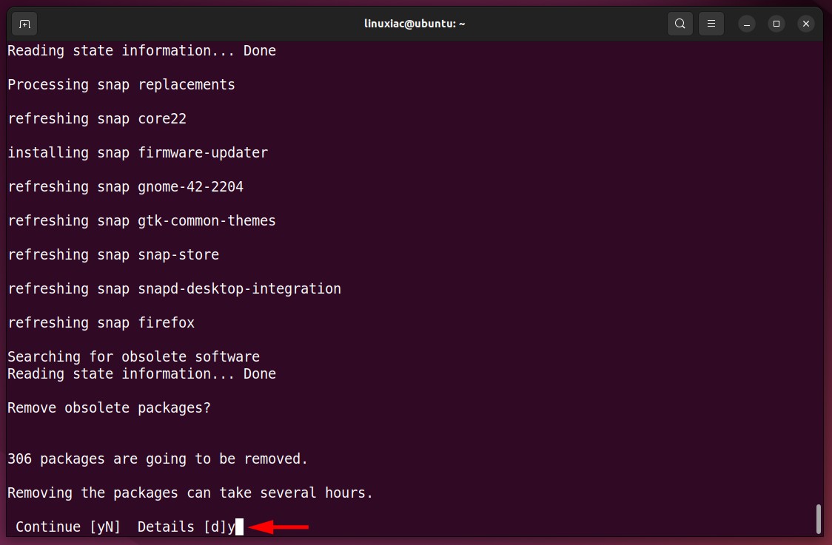
Task: Open a new terminal tab
Action: (24, 24)
